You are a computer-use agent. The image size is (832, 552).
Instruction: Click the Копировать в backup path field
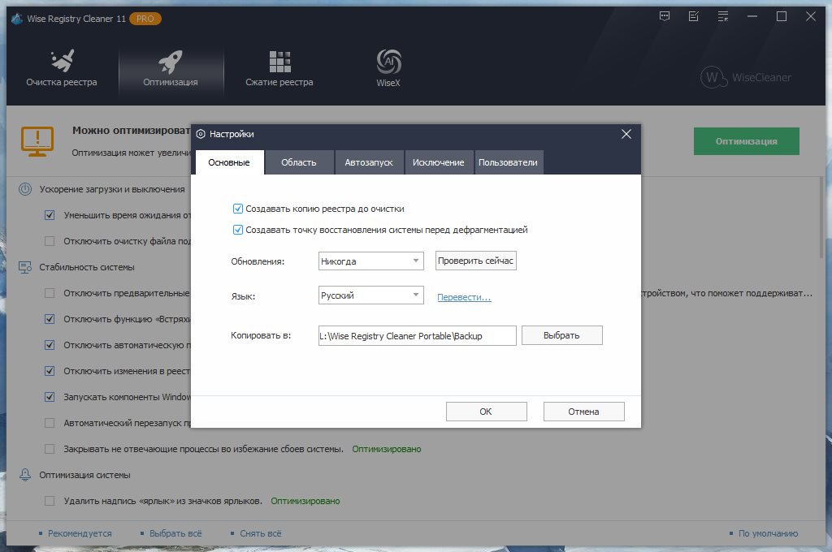click(x=417, y=336)
